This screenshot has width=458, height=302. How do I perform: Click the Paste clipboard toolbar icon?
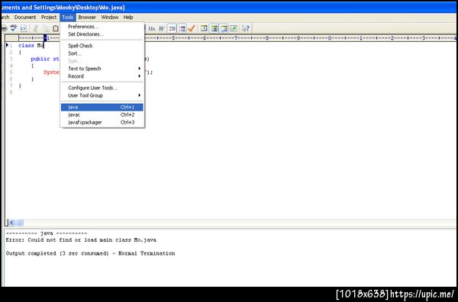point(56,28)
